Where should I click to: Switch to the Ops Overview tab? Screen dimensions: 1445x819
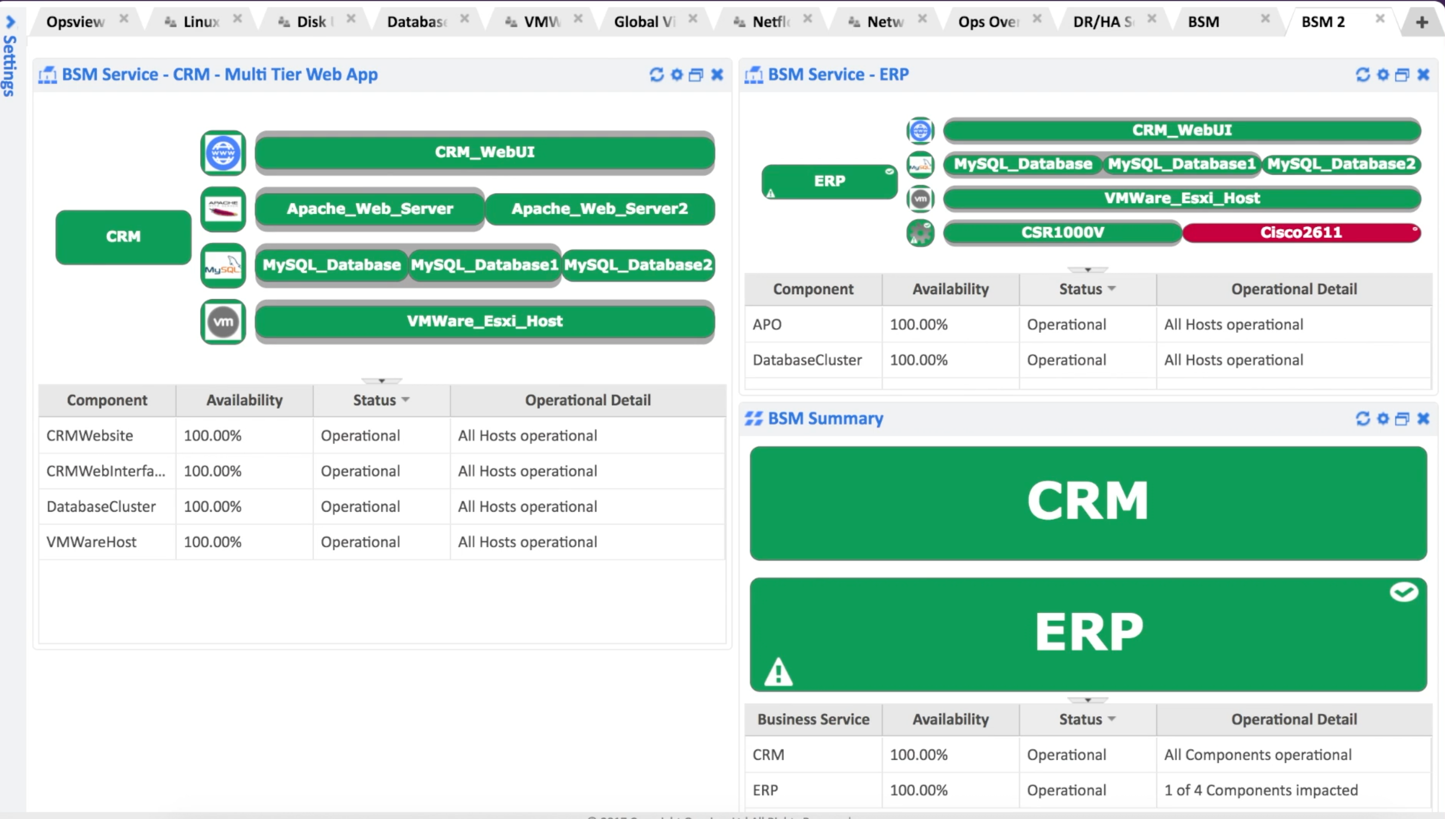[988, 22]
